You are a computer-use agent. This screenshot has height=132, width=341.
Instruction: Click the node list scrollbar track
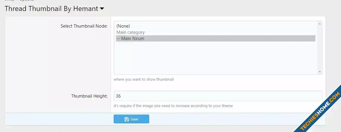point(320,48)
